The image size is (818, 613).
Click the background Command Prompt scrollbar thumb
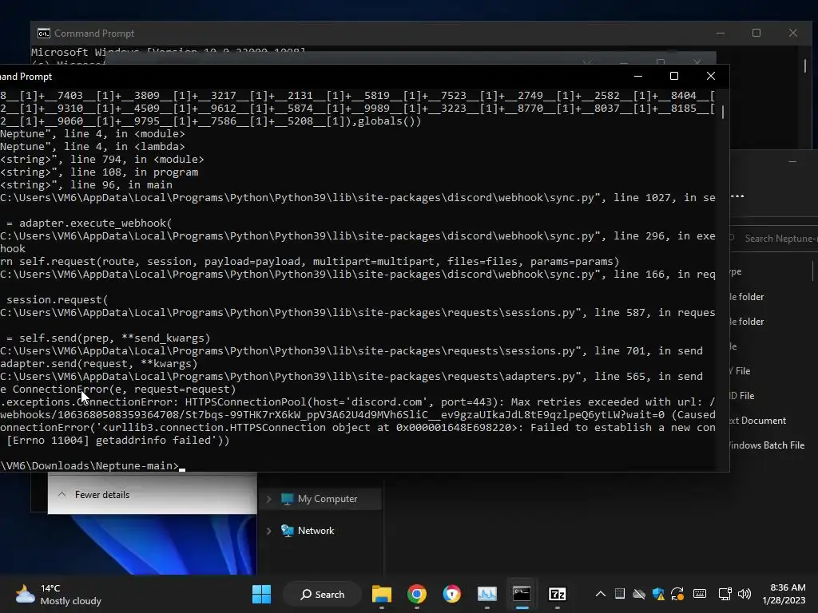(805, 65)
